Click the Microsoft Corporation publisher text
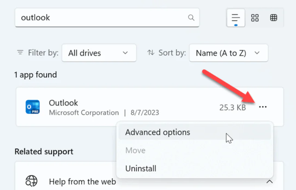296x190 pixels. [84, 113]
